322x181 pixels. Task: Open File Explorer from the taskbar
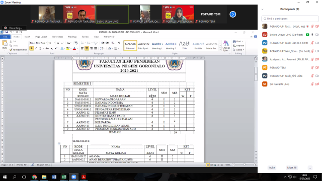click(44, 177)
